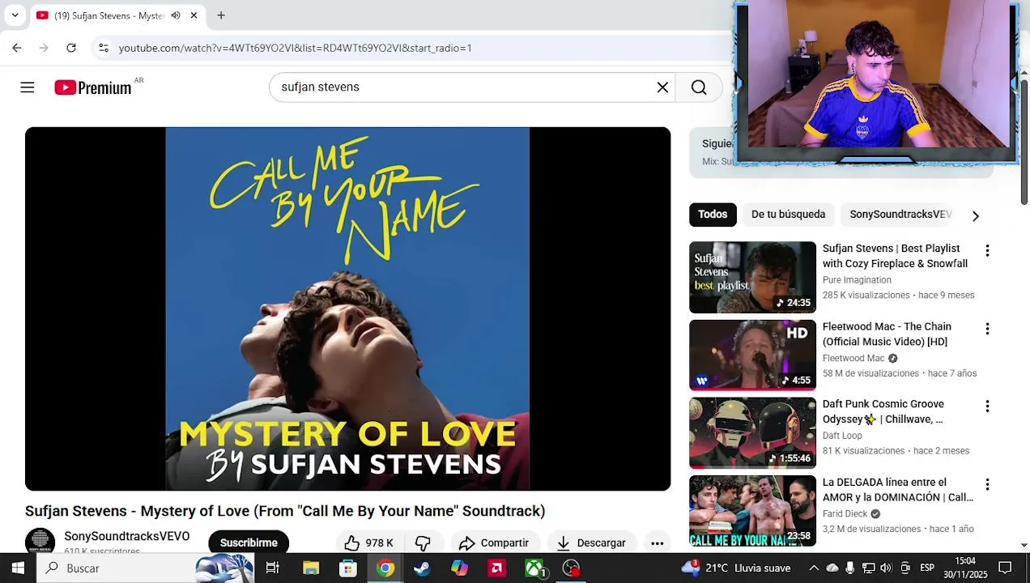Open the Daft Punk Cosmic Groove Odyssey title
Image resolution: width=1030 pixels, height=583 pixels.
[x=883, y=412]
